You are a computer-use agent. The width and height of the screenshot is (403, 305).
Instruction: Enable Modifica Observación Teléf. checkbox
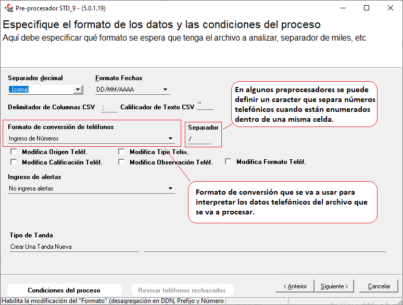point(121,162)
